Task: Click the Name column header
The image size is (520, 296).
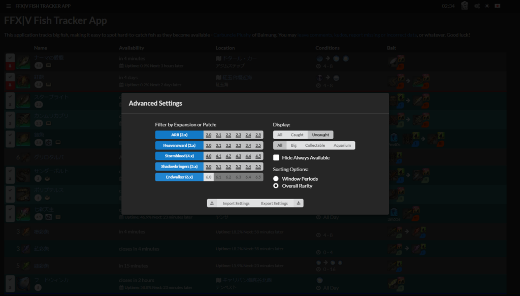Action: pos(41,48)
